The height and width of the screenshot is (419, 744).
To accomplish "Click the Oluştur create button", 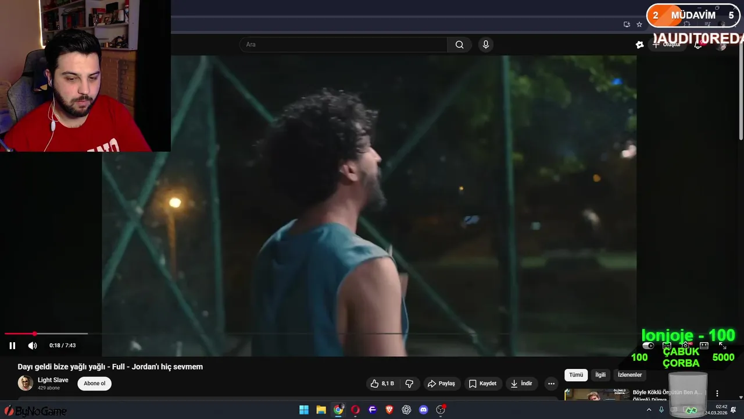I will pyautogui.click(x=667, y=44).
